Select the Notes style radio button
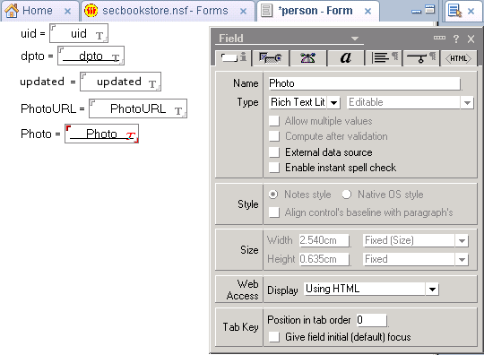The image size is (484, 355). click(273, 195)
